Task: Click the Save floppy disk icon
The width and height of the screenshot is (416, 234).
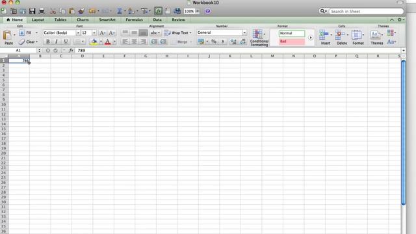Action: 32,11
